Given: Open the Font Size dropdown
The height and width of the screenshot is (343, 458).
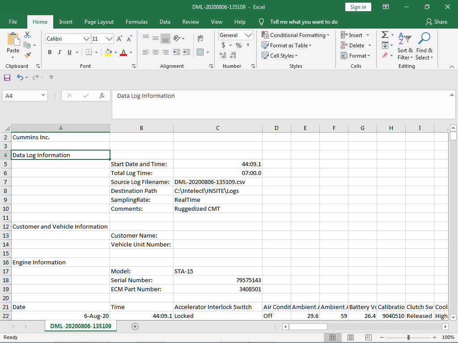Looking at the screenshot, I should [x=109, y=39].
